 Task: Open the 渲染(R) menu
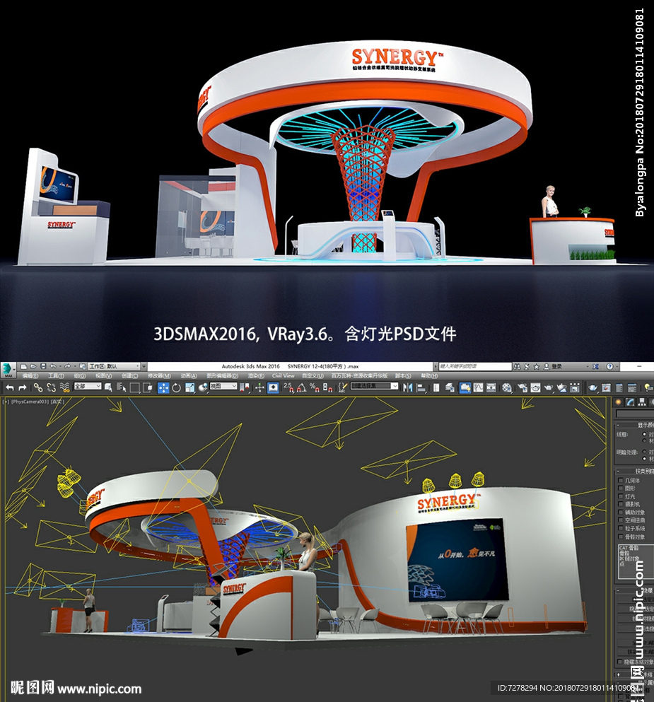coord(256,376)
